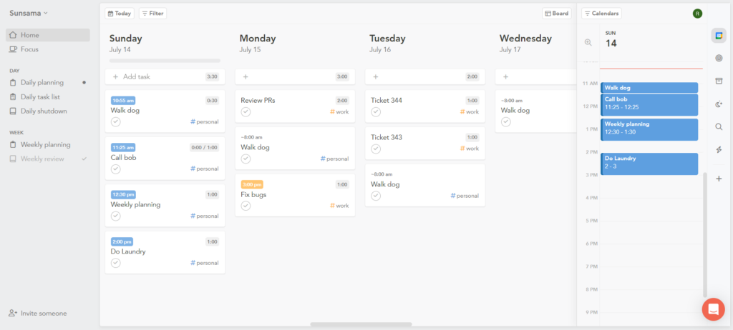Expand the Sunsama workspace dropdown
Viewport: 733px width, 330px height.
29,13
